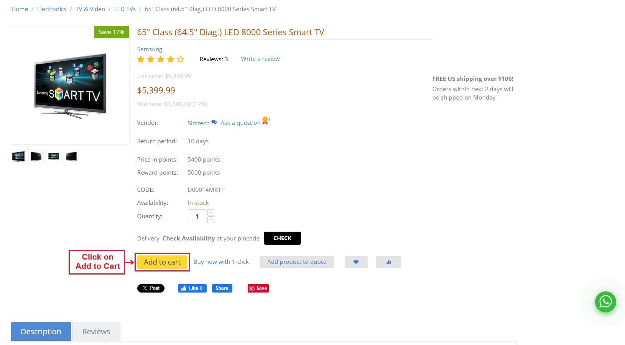Image resolution: width=625 pixels, height=345 pixels.
Task: Click the vendor reward badge icon
Action: 265,121
